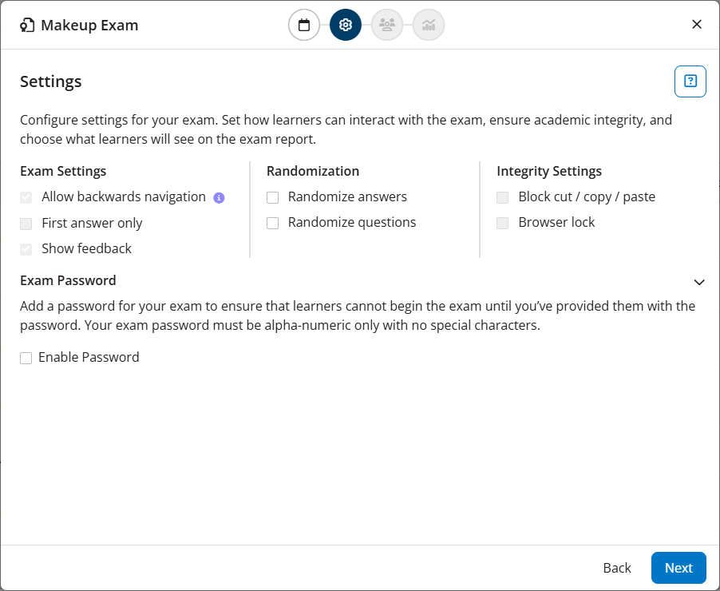Click the active settings stepper circle
Screen dimensions: 720x591
coord(345,25)
